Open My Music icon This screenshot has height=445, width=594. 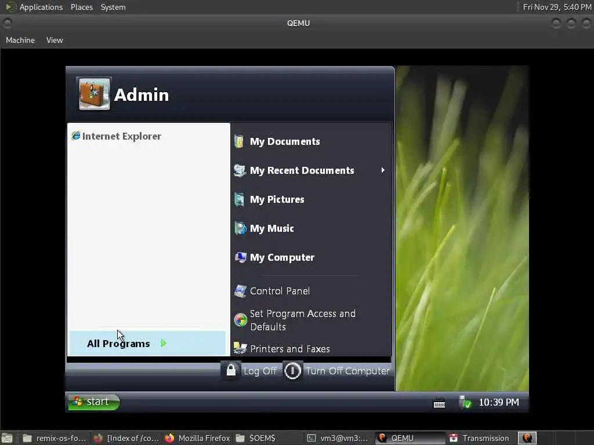[240, 228]
